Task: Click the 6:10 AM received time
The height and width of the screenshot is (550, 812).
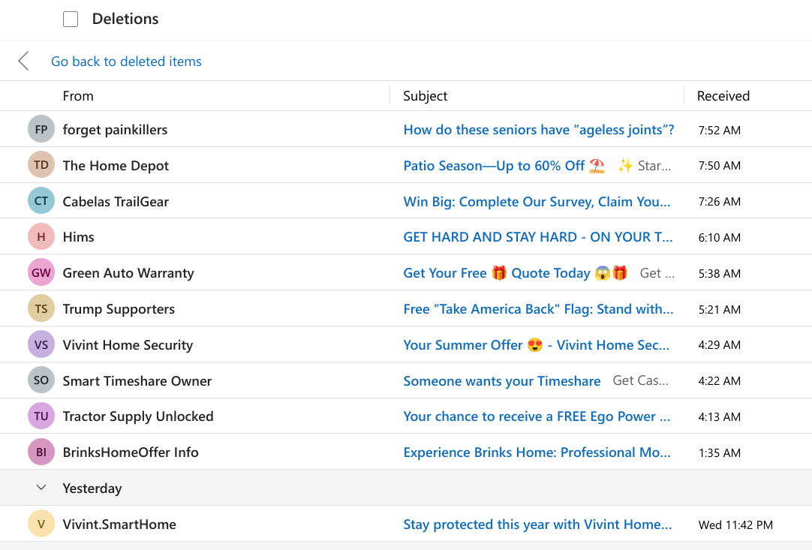Action: [719, 238]
